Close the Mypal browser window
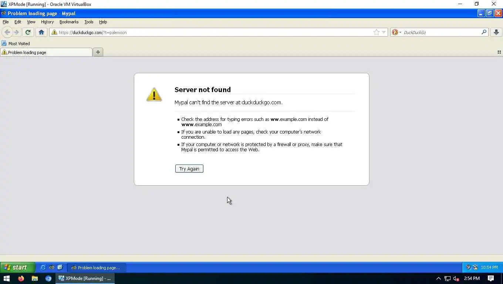 498,13
